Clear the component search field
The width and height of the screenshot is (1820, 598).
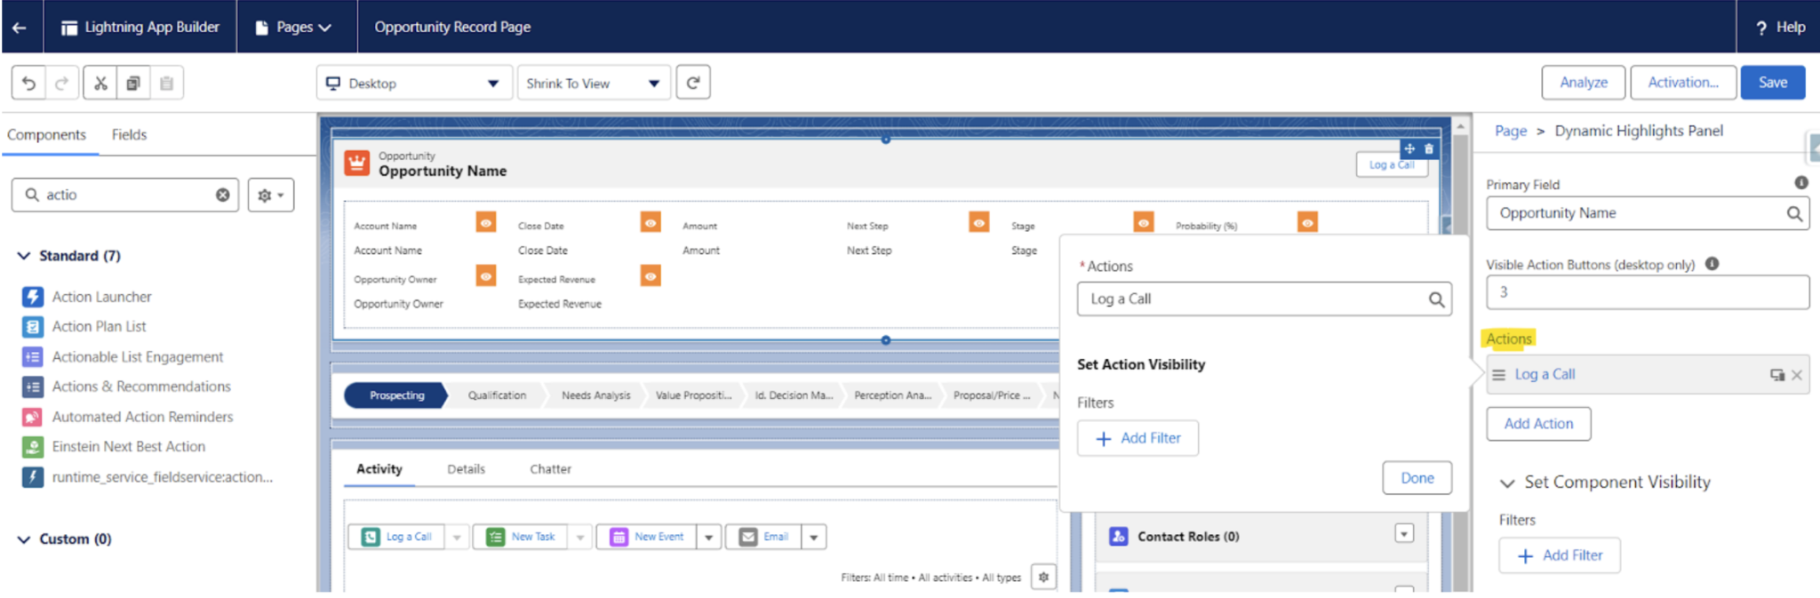(x=222, y=195)
